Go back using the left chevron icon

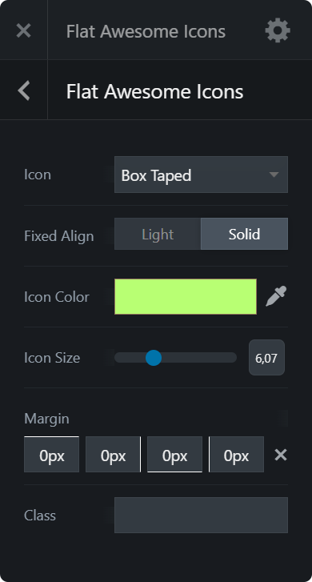[23, 90]
